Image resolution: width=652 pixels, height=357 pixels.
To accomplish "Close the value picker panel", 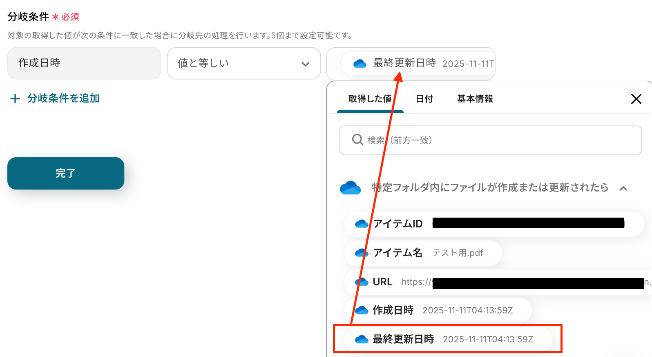I will [636, 99].
